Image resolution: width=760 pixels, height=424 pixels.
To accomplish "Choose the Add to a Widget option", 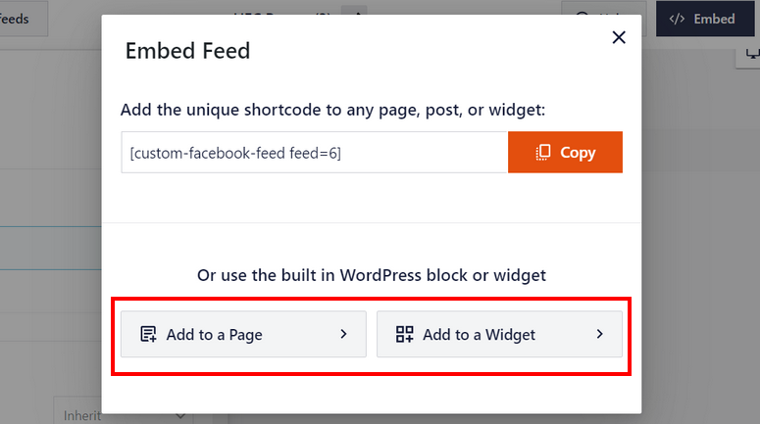I will pos(499,334).
